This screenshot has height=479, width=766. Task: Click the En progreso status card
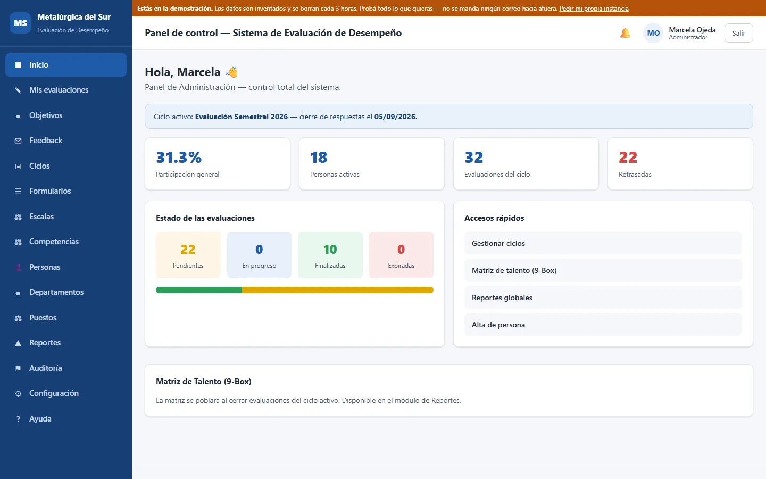tap(259, 255)
